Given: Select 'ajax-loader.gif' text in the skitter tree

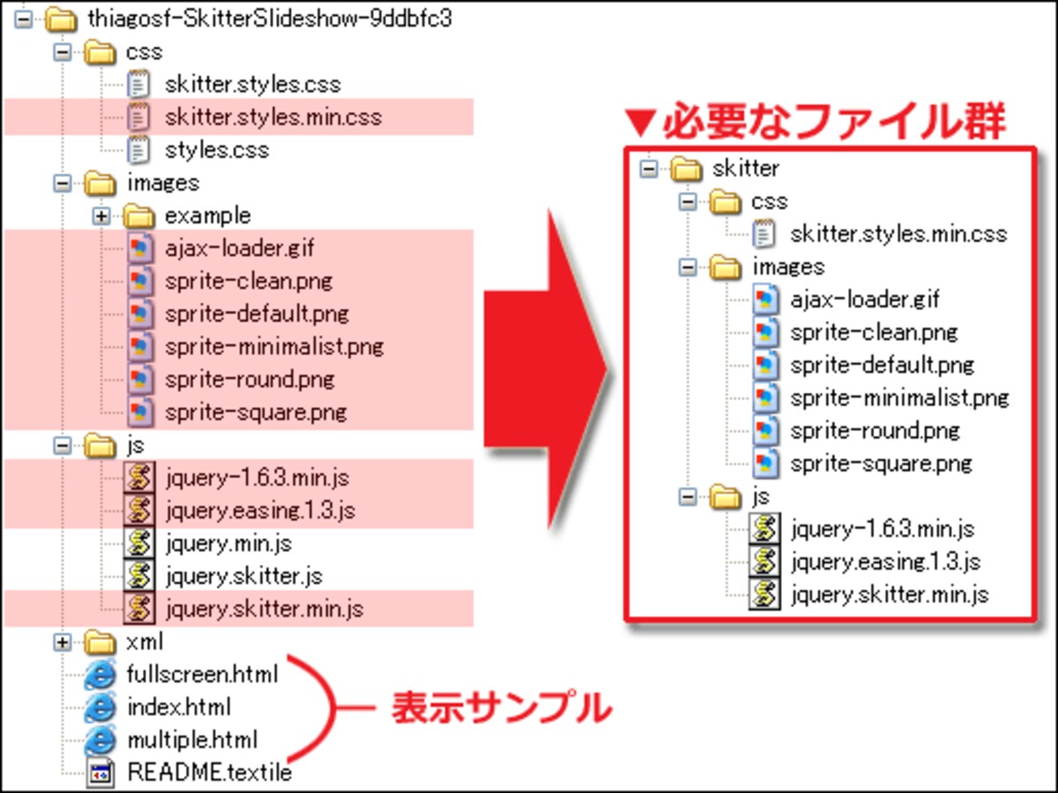Looking at the screenshot, I should pyautogui.click(x=865, y=299).
